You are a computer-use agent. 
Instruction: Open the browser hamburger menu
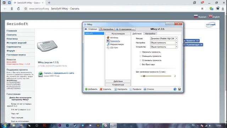202,2
